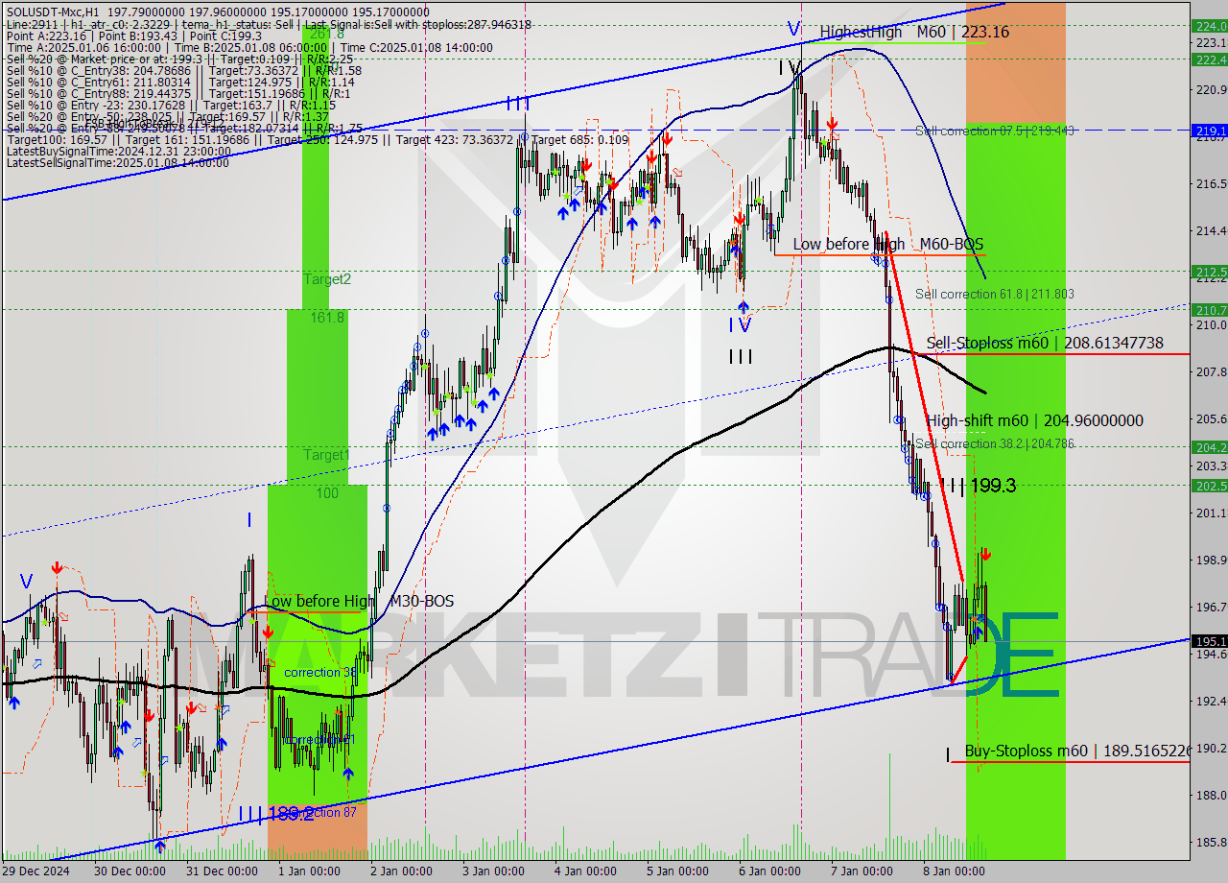Click the green 224.0 price tag
This screenshot has width=1228, height=883.
1209,26
